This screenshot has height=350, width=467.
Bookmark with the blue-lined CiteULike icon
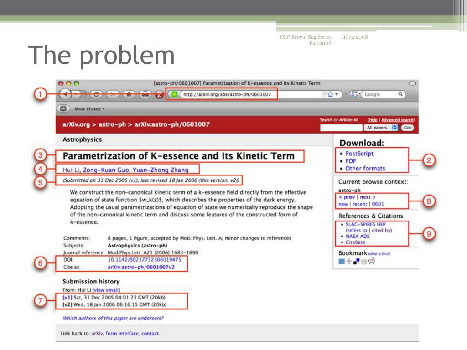pos(342,262)
